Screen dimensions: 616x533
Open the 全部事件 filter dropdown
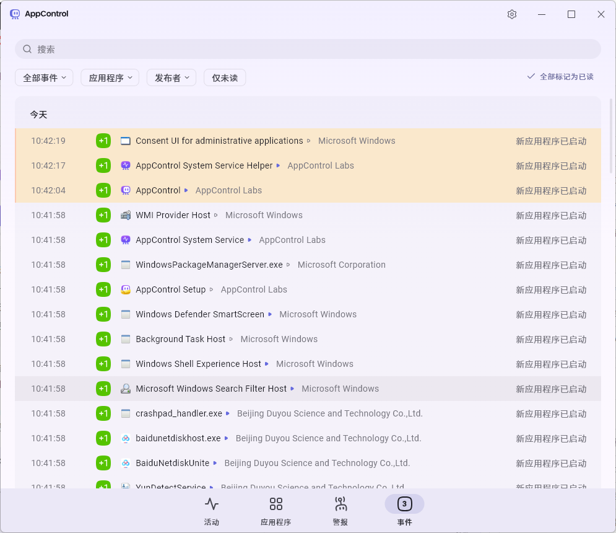tap(44, 78)
